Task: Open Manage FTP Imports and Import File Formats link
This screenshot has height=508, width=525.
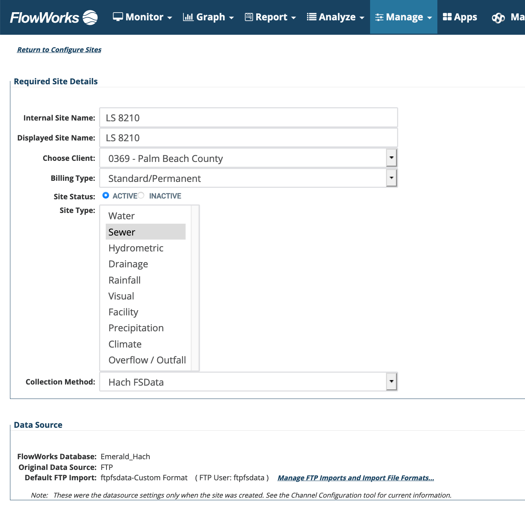Action: [356, 478]
